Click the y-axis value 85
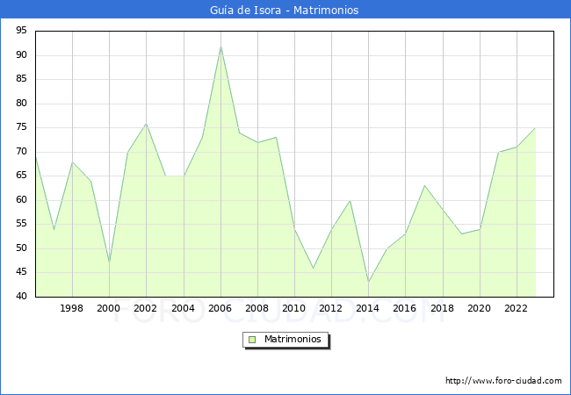Image resolution: width=571 pixels, height=395 pixels. click(x=21, y=79)
